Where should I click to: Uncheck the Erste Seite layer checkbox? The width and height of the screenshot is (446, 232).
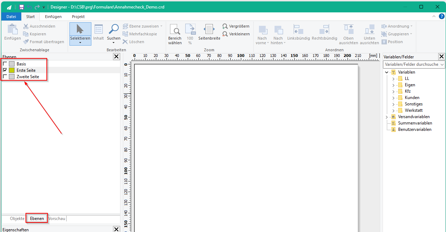(5, 70)
